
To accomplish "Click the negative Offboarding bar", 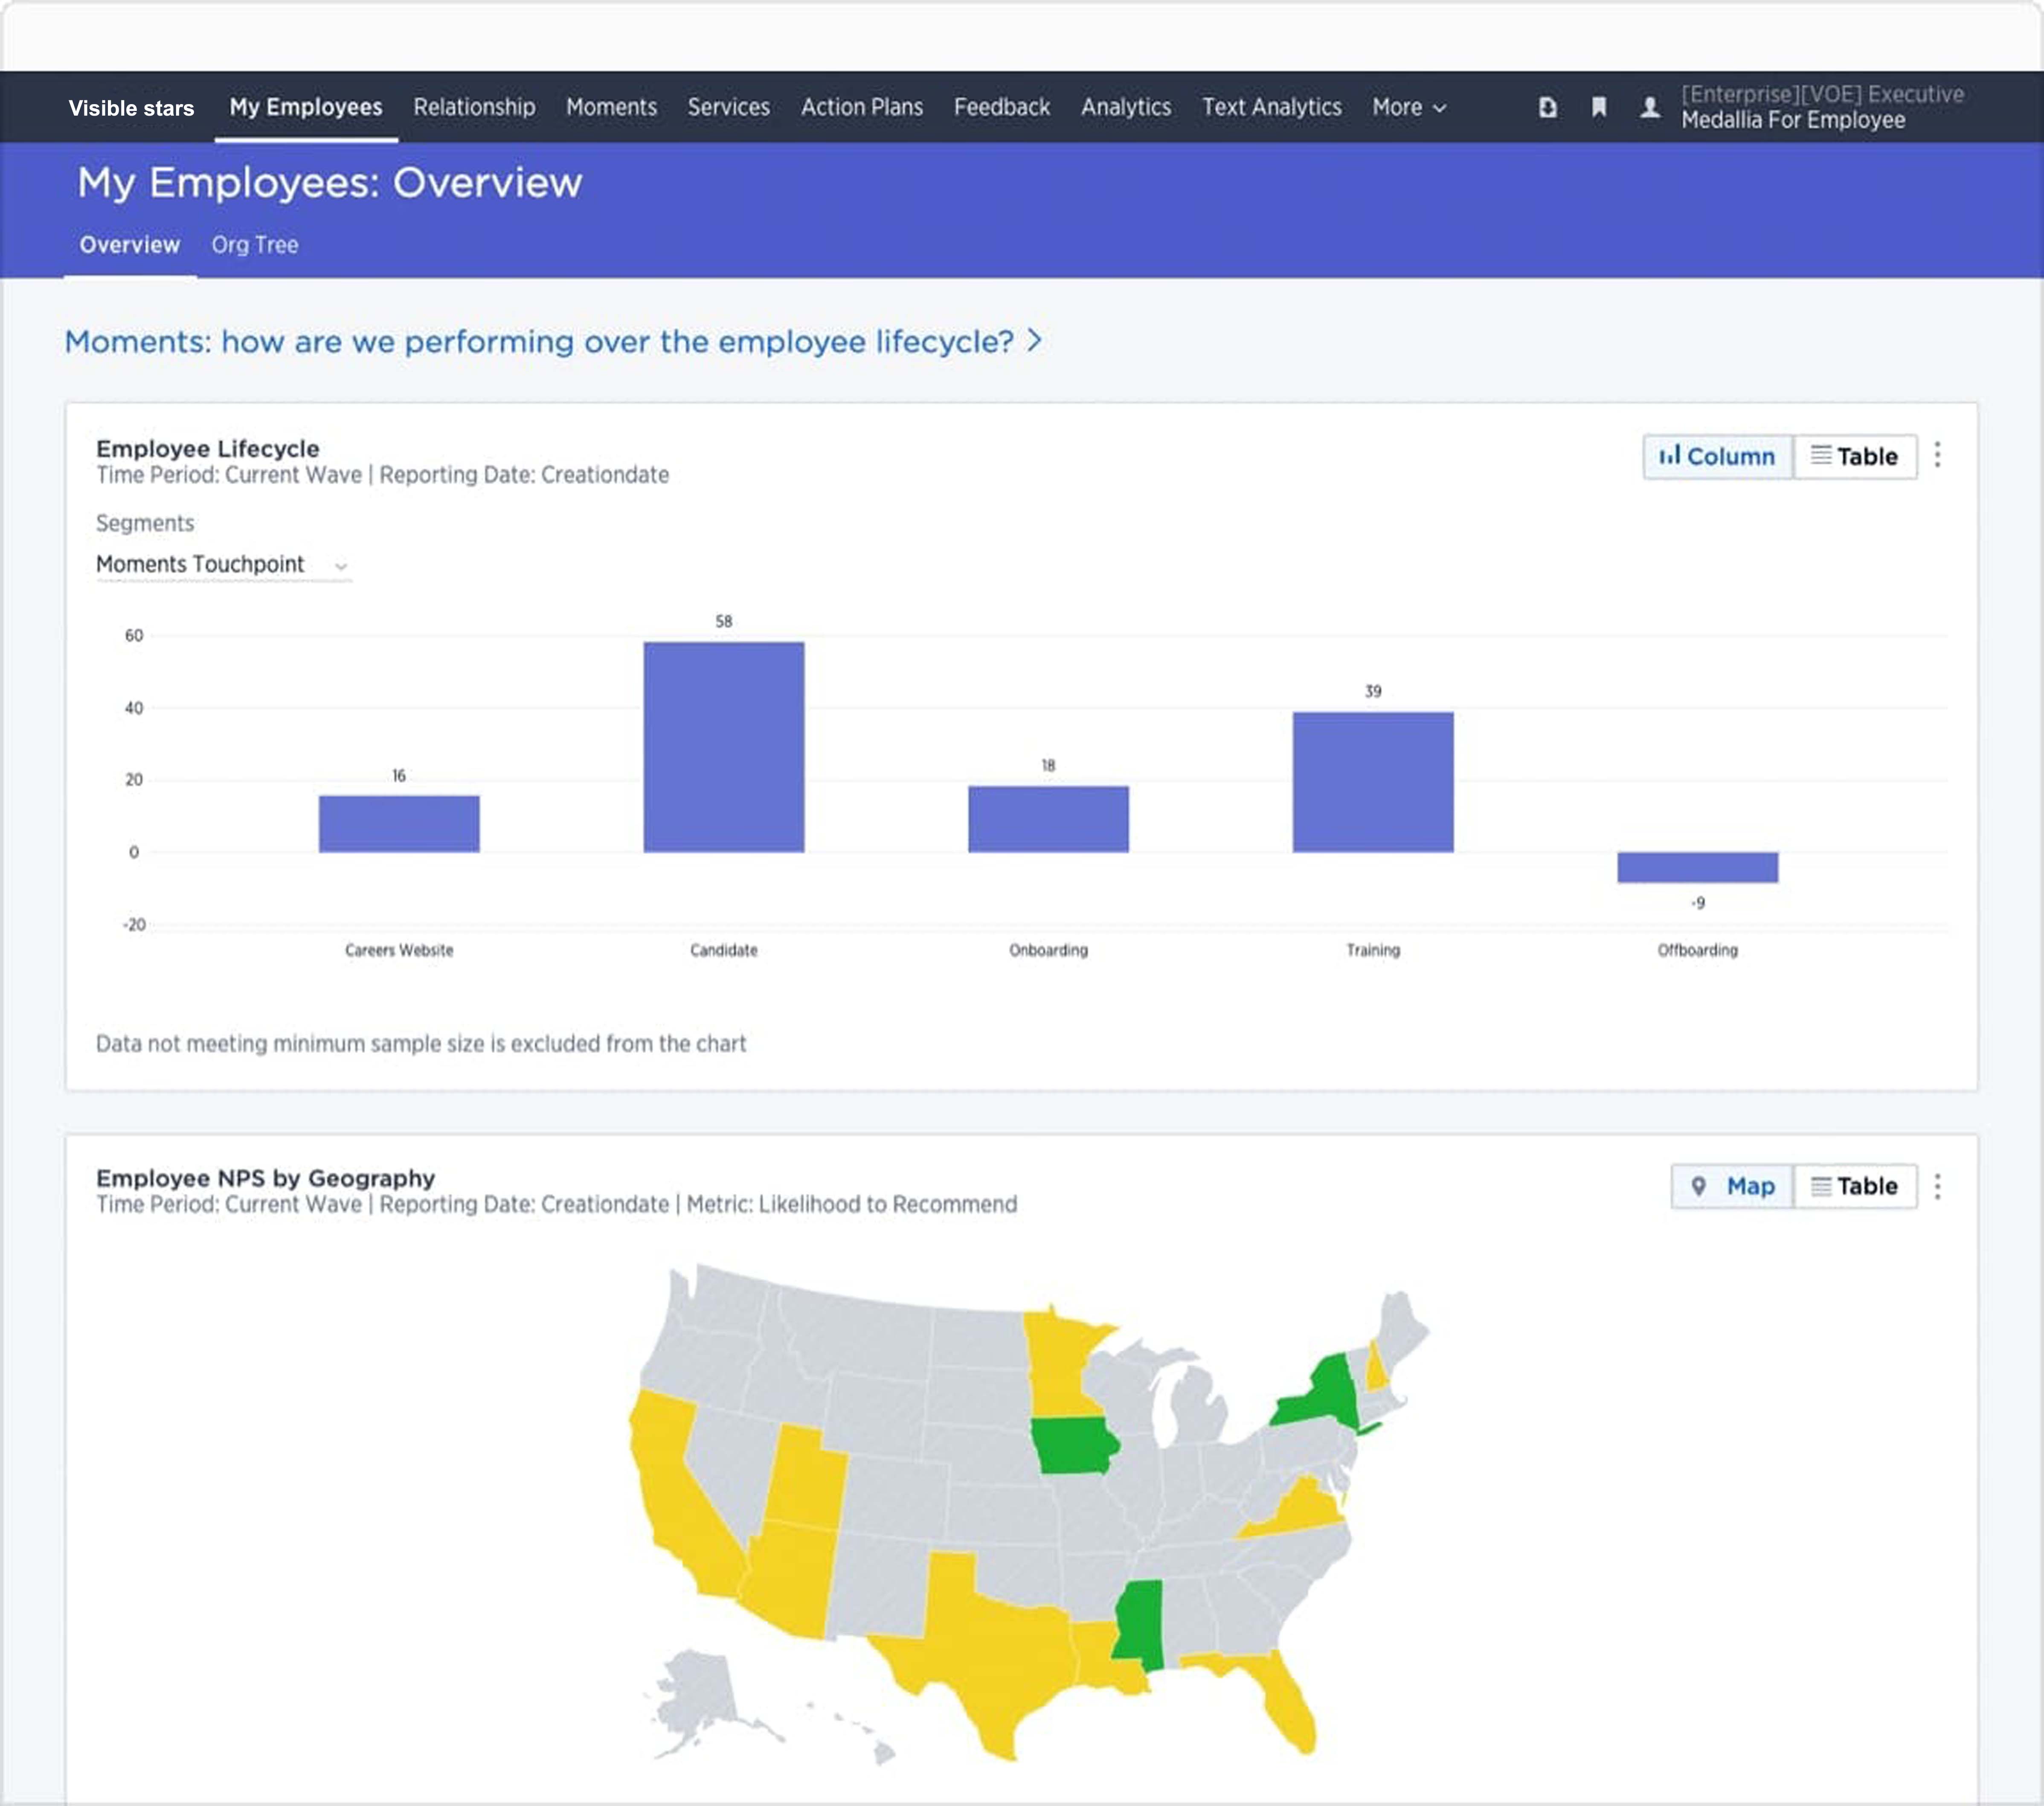I will pyautogui.click(x=1697, y=867).
